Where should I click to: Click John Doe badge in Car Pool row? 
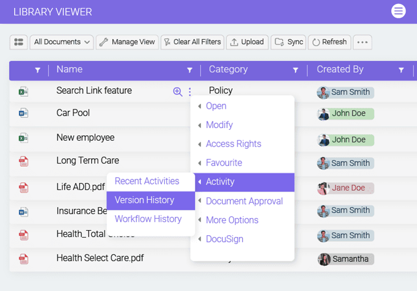tap(345, 114)
